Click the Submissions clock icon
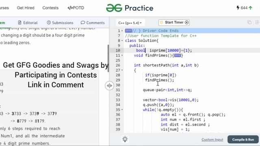The image size is (260, 146). (49, 23)
